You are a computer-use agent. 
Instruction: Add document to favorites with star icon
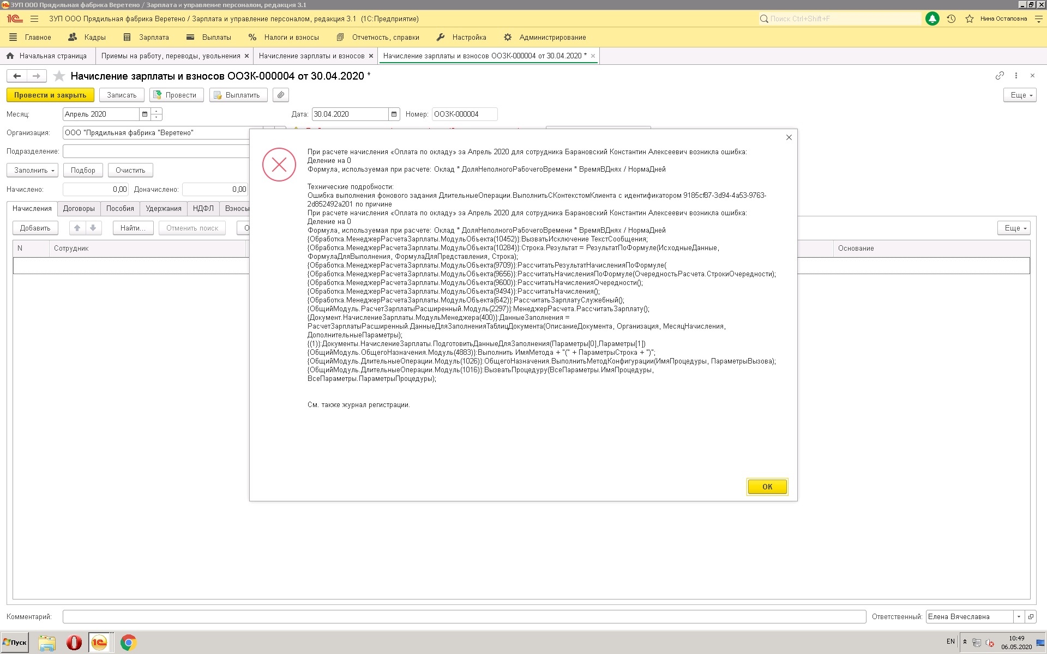pyautogui.click(x=59, y=76)
